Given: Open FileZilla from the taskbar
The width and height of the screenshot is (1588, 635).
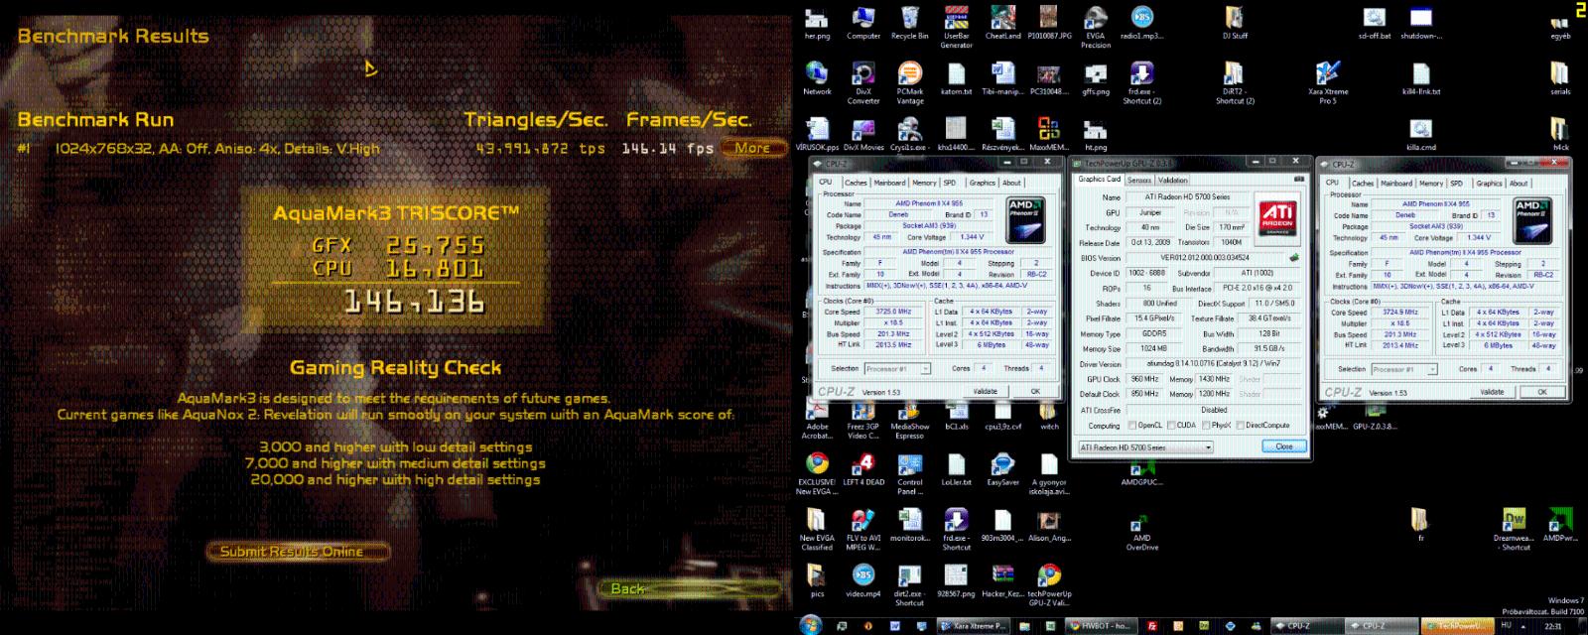Looking at the screenshot, I should click(1151, 626).
